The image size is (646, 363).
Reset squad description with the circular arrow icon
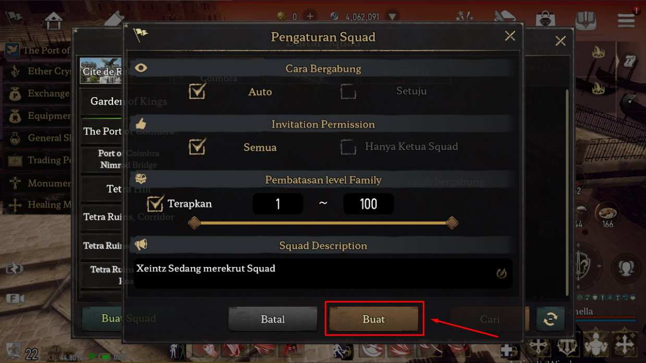pyautogui.click(x=502, y=273)
